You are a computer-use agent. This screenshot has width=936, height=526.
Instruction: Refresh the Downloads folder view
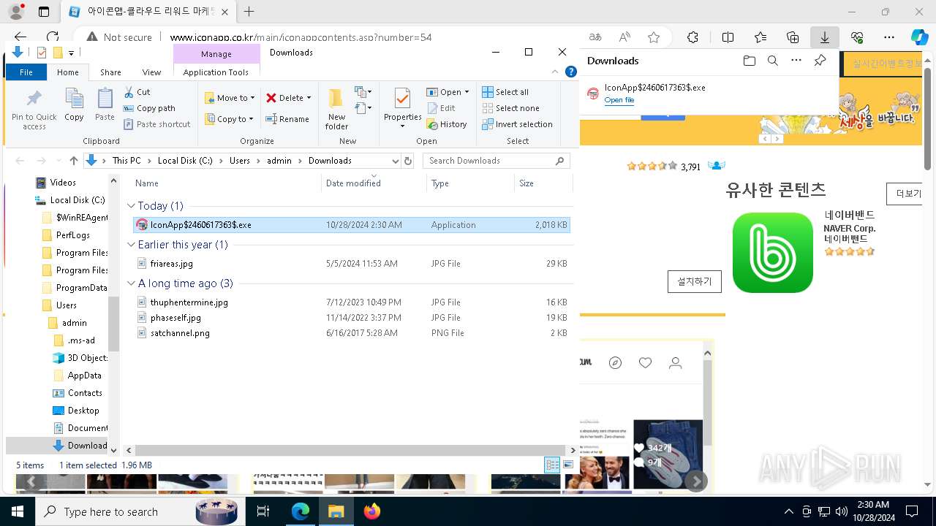click(408, 161)
